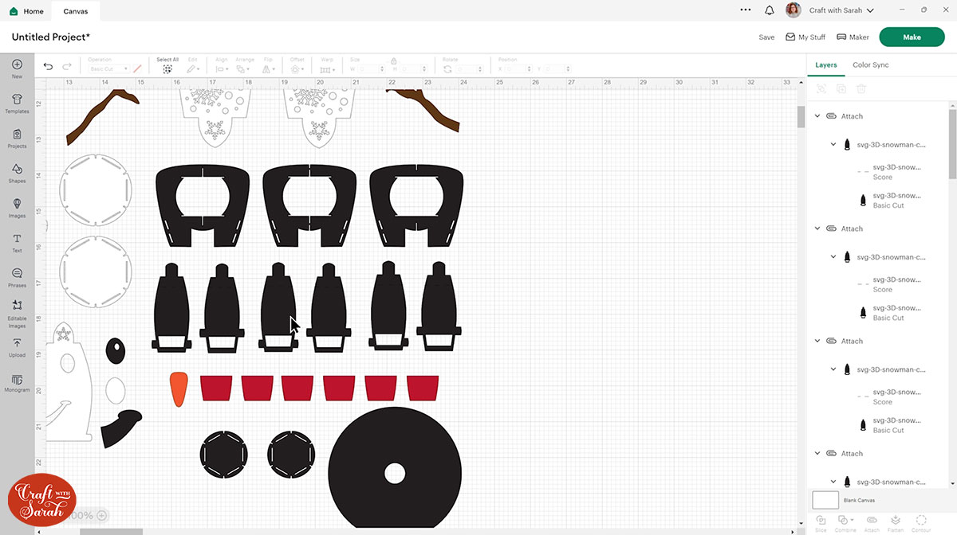Viewport: 957px width, 535px height.
Task: Click the Slice tool icon
Action: (x=821, y=520)
